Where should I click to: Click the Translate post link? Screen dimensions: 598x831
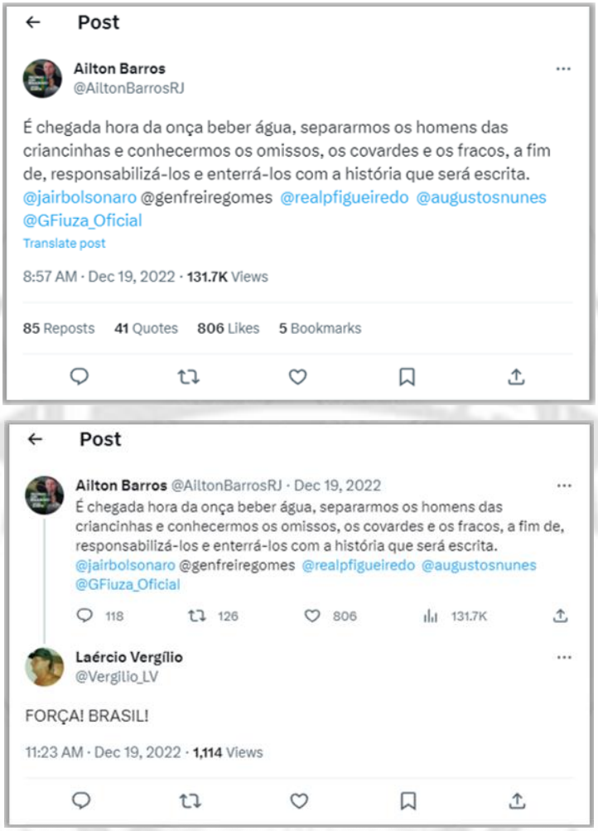pos(65,244)
